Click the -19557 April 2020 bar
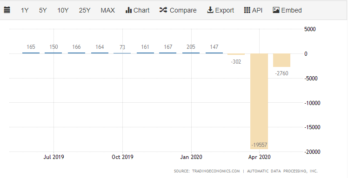 click(259, 101)
